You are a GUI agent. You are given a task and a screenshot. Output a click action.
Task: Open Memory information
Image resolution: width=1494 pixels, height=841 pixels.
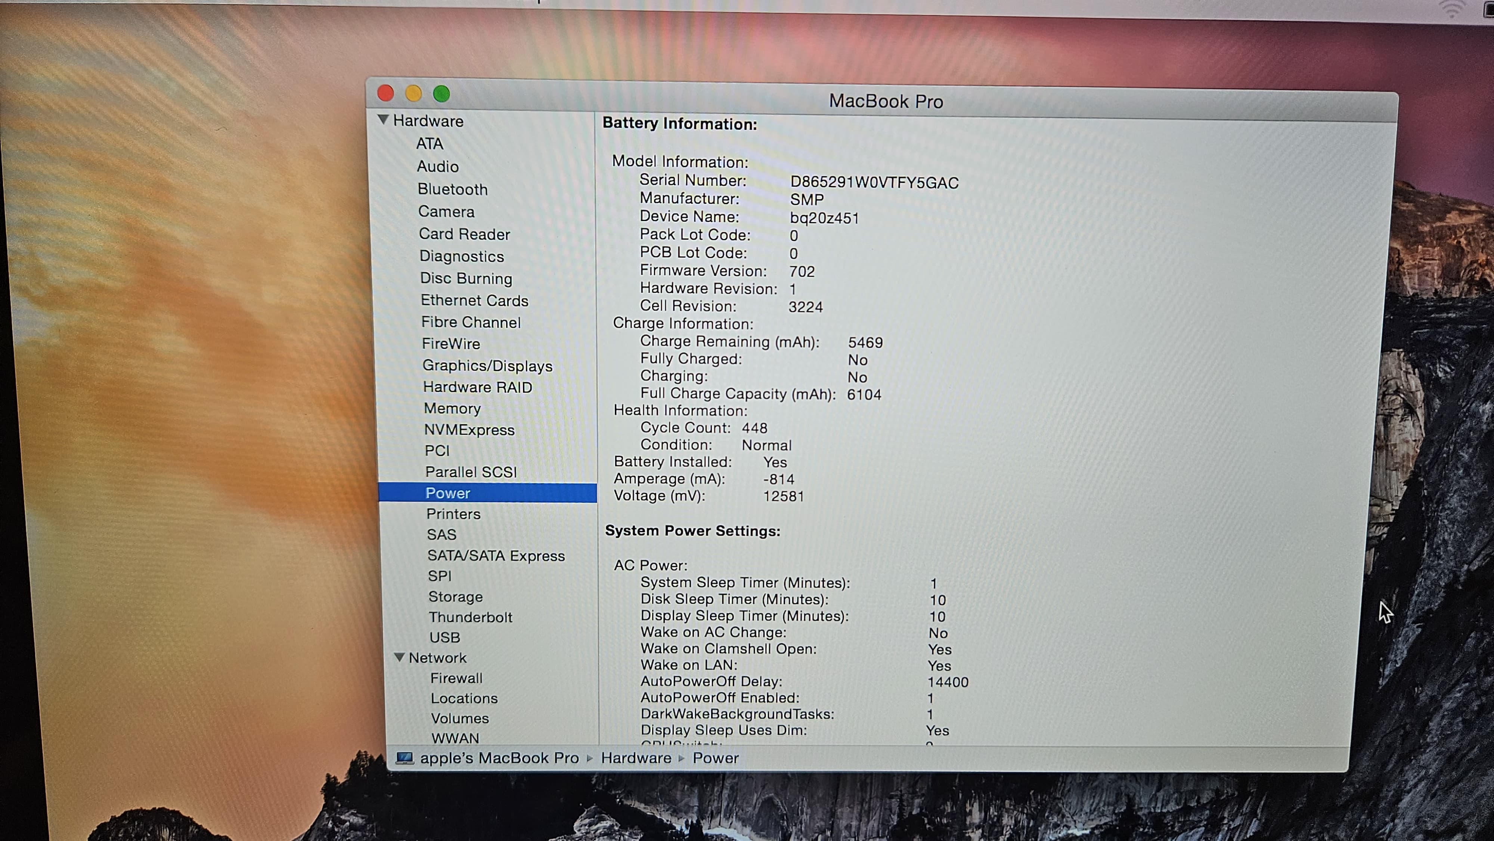pos(453,408)
